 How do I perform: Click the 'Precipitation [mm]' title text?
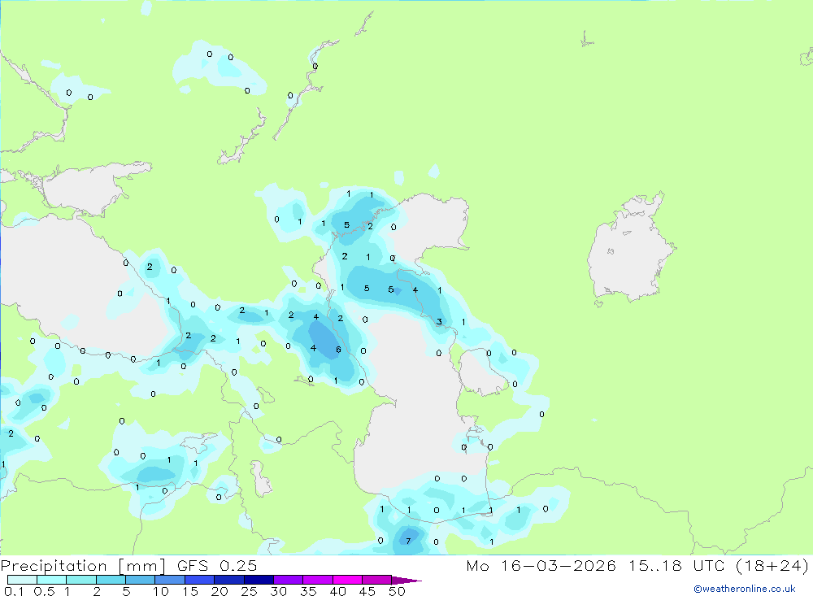[83, 566]
